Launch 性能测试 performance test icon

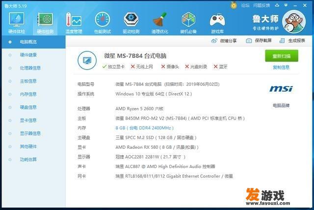(x=103, y=23)
